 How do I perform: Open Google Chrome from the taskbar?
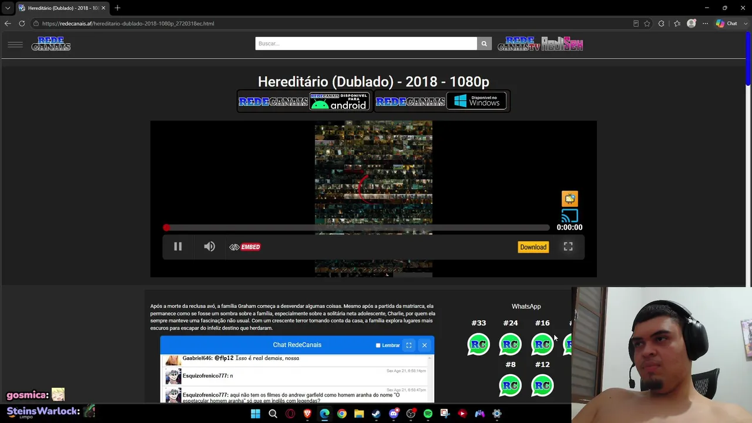(x=342, y=414)
